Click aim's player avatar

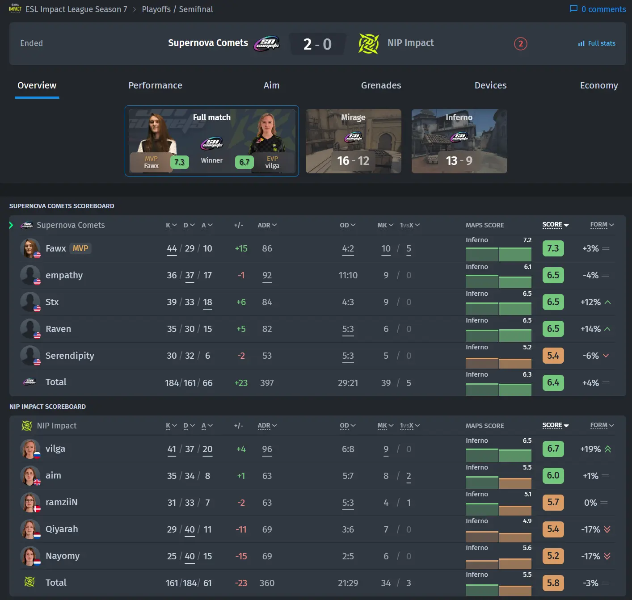(30, 476)
